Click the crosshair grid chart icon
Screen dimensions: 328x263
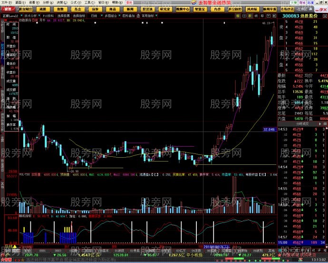(244, 16)
